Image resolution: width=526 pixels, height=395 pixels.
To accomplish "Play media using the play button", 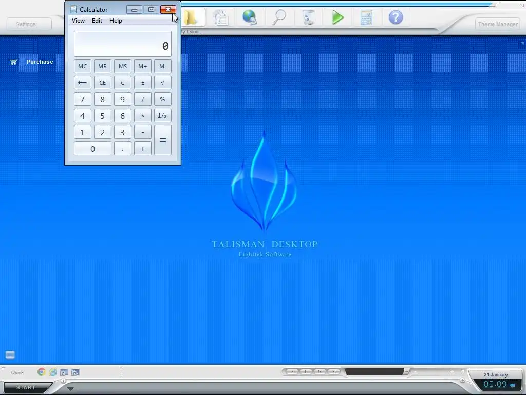I will [292, 371].
